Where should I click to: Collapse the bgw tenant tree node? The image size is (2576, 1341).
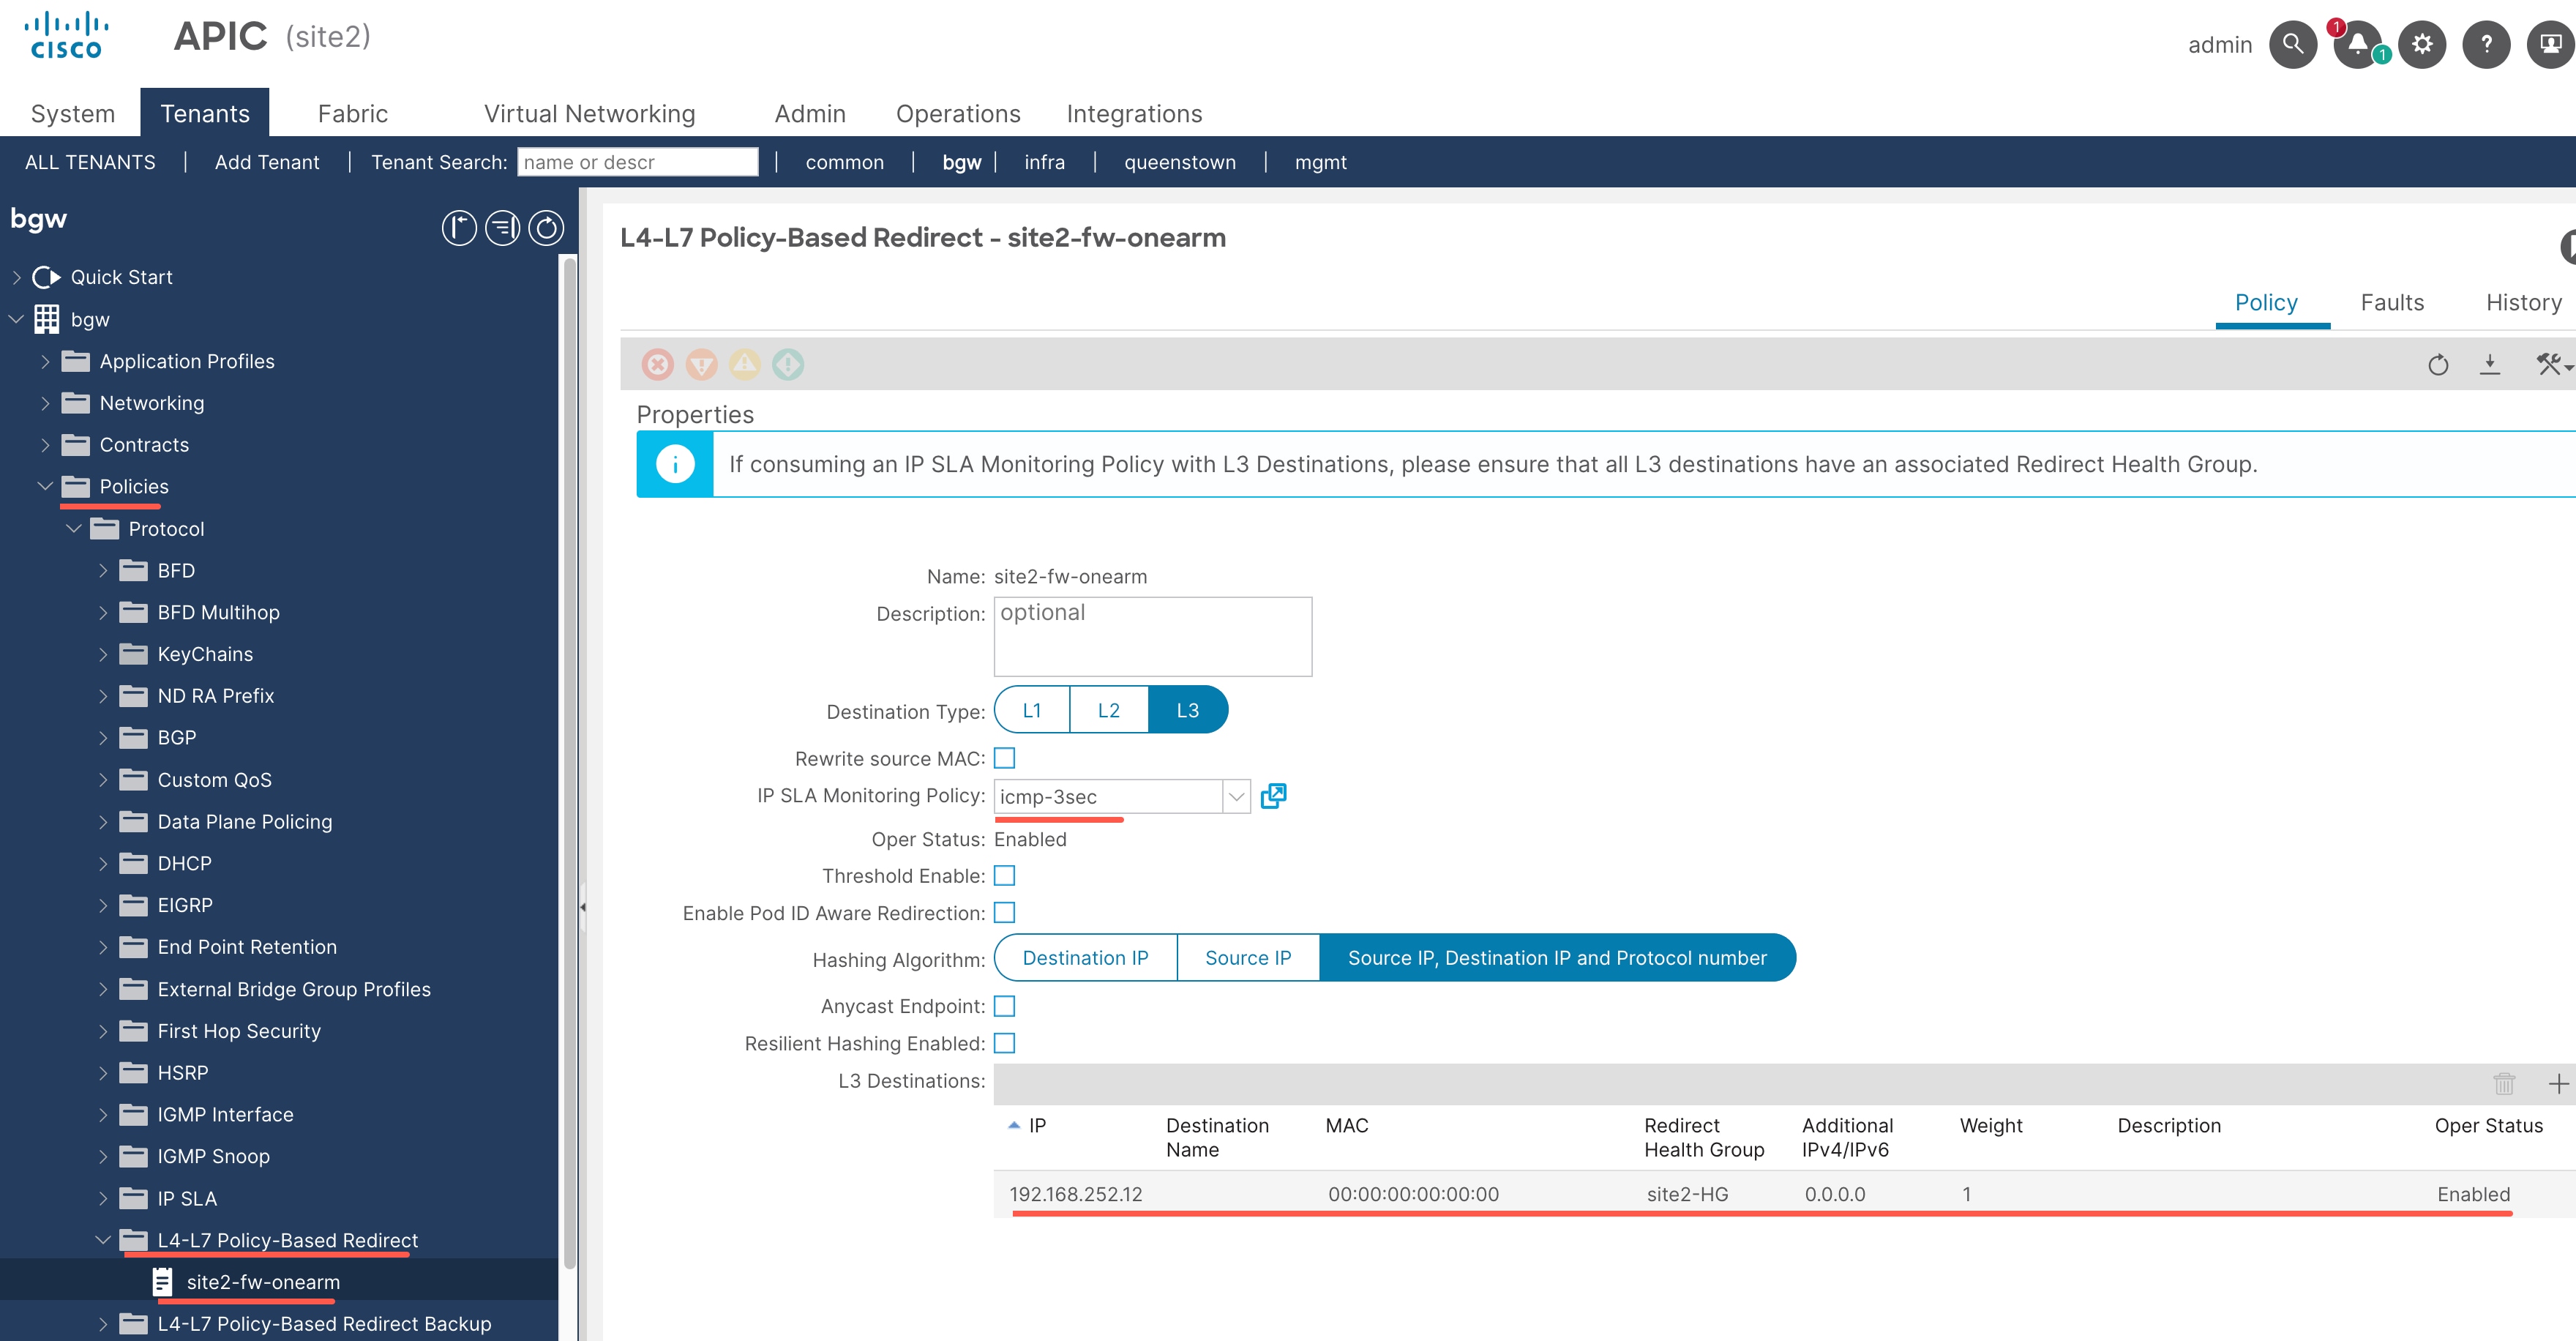(16, 319)
